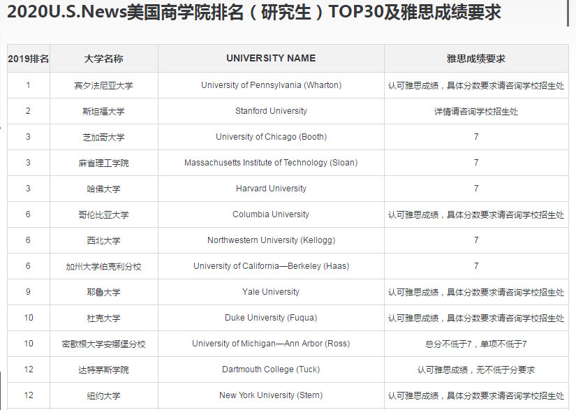Image resolution: width=576 pixels, height=410 pixels.
Task: Click the IELTS score 7 for Chicago Booth
Action: coord(476,137)
